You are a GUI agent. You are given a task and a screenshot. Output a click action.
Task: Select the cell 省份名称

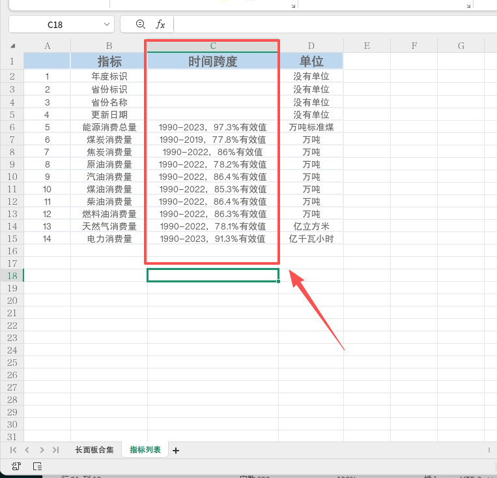pyautogui.click(x=109, y=102)
